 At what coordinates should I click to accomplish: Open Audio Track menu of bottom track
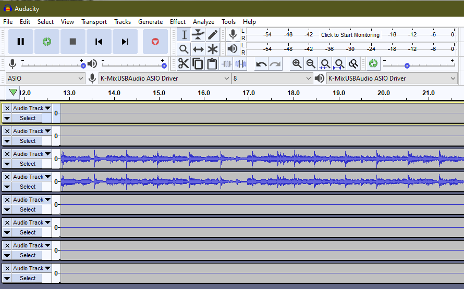tap(32, 268)
